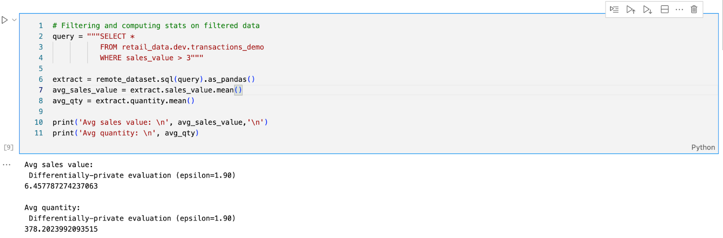723x238 pixels.
Task: Execute cells above using the up-arrow play icon
Action: 631,9
